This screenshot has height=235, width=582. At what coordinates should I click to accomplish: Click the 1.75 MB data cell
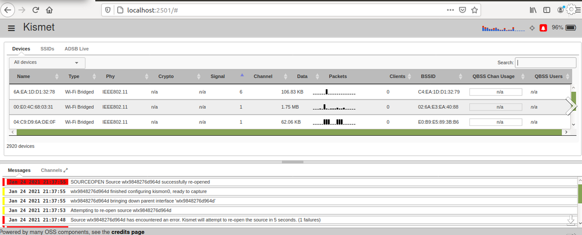pos(290,107)
